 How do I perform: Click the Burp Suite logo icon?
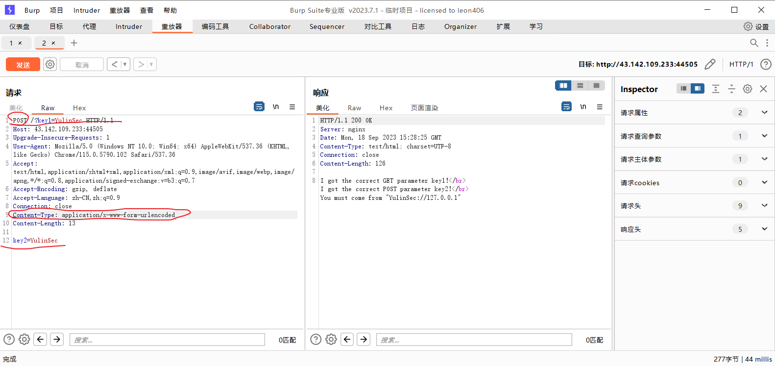[x=10, y=10]
